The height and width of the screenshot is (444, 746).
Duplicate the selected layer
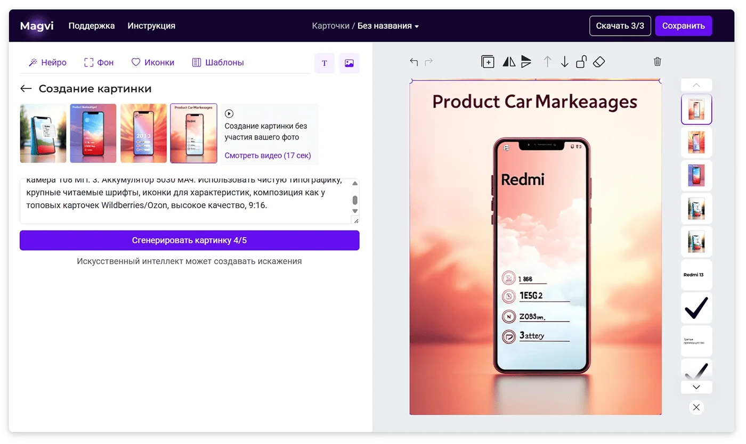click(488, 62)
